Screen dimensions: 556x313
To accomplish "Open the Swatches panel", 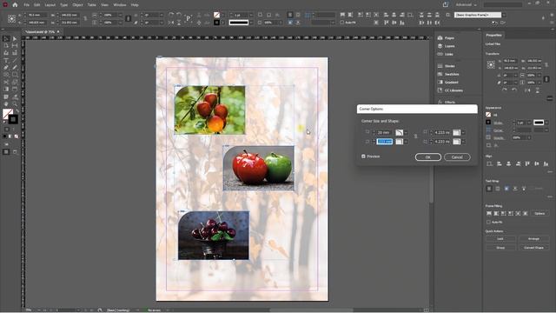I will pyautogui.click(x=448, y=74).
